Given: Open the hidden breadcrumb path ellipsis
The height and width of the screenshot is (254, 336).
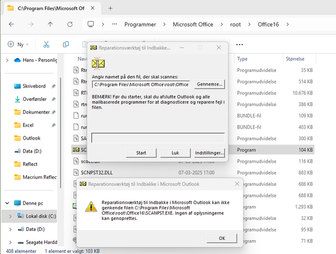Looking at the screenshot, I should pyautogui.click(x=114, y=24).
